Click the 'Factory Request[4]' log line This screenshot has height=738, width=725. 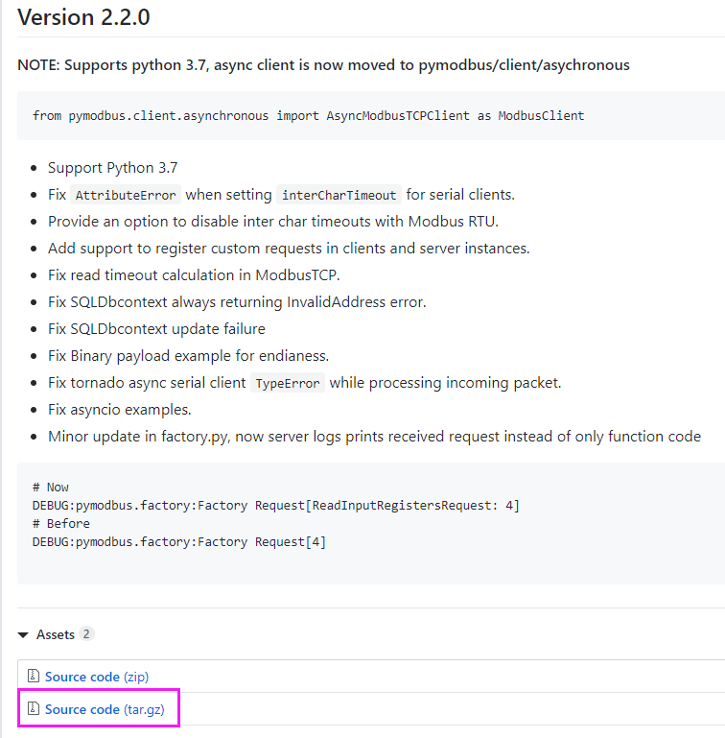(179, 541)
